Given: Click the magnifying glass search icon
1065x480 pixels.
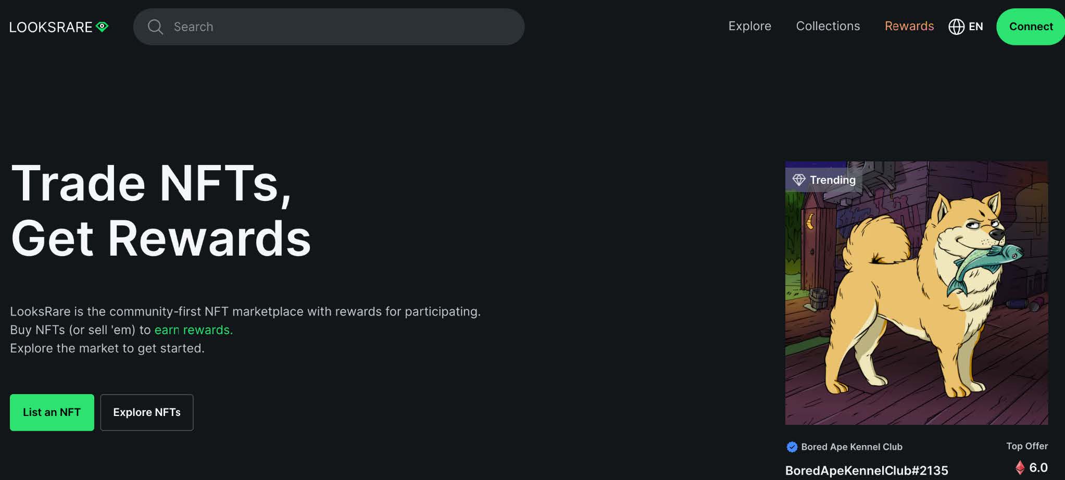Looking at the screenshot, I should click(155, 27).
